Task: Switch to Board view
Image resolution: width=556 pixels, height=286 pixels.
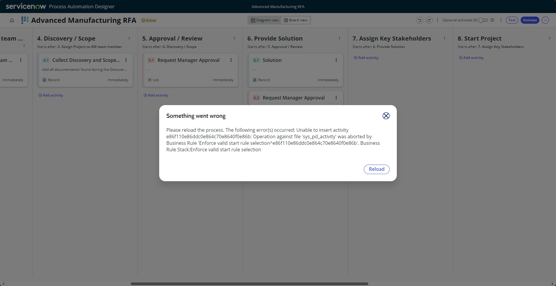Action: 296,20
